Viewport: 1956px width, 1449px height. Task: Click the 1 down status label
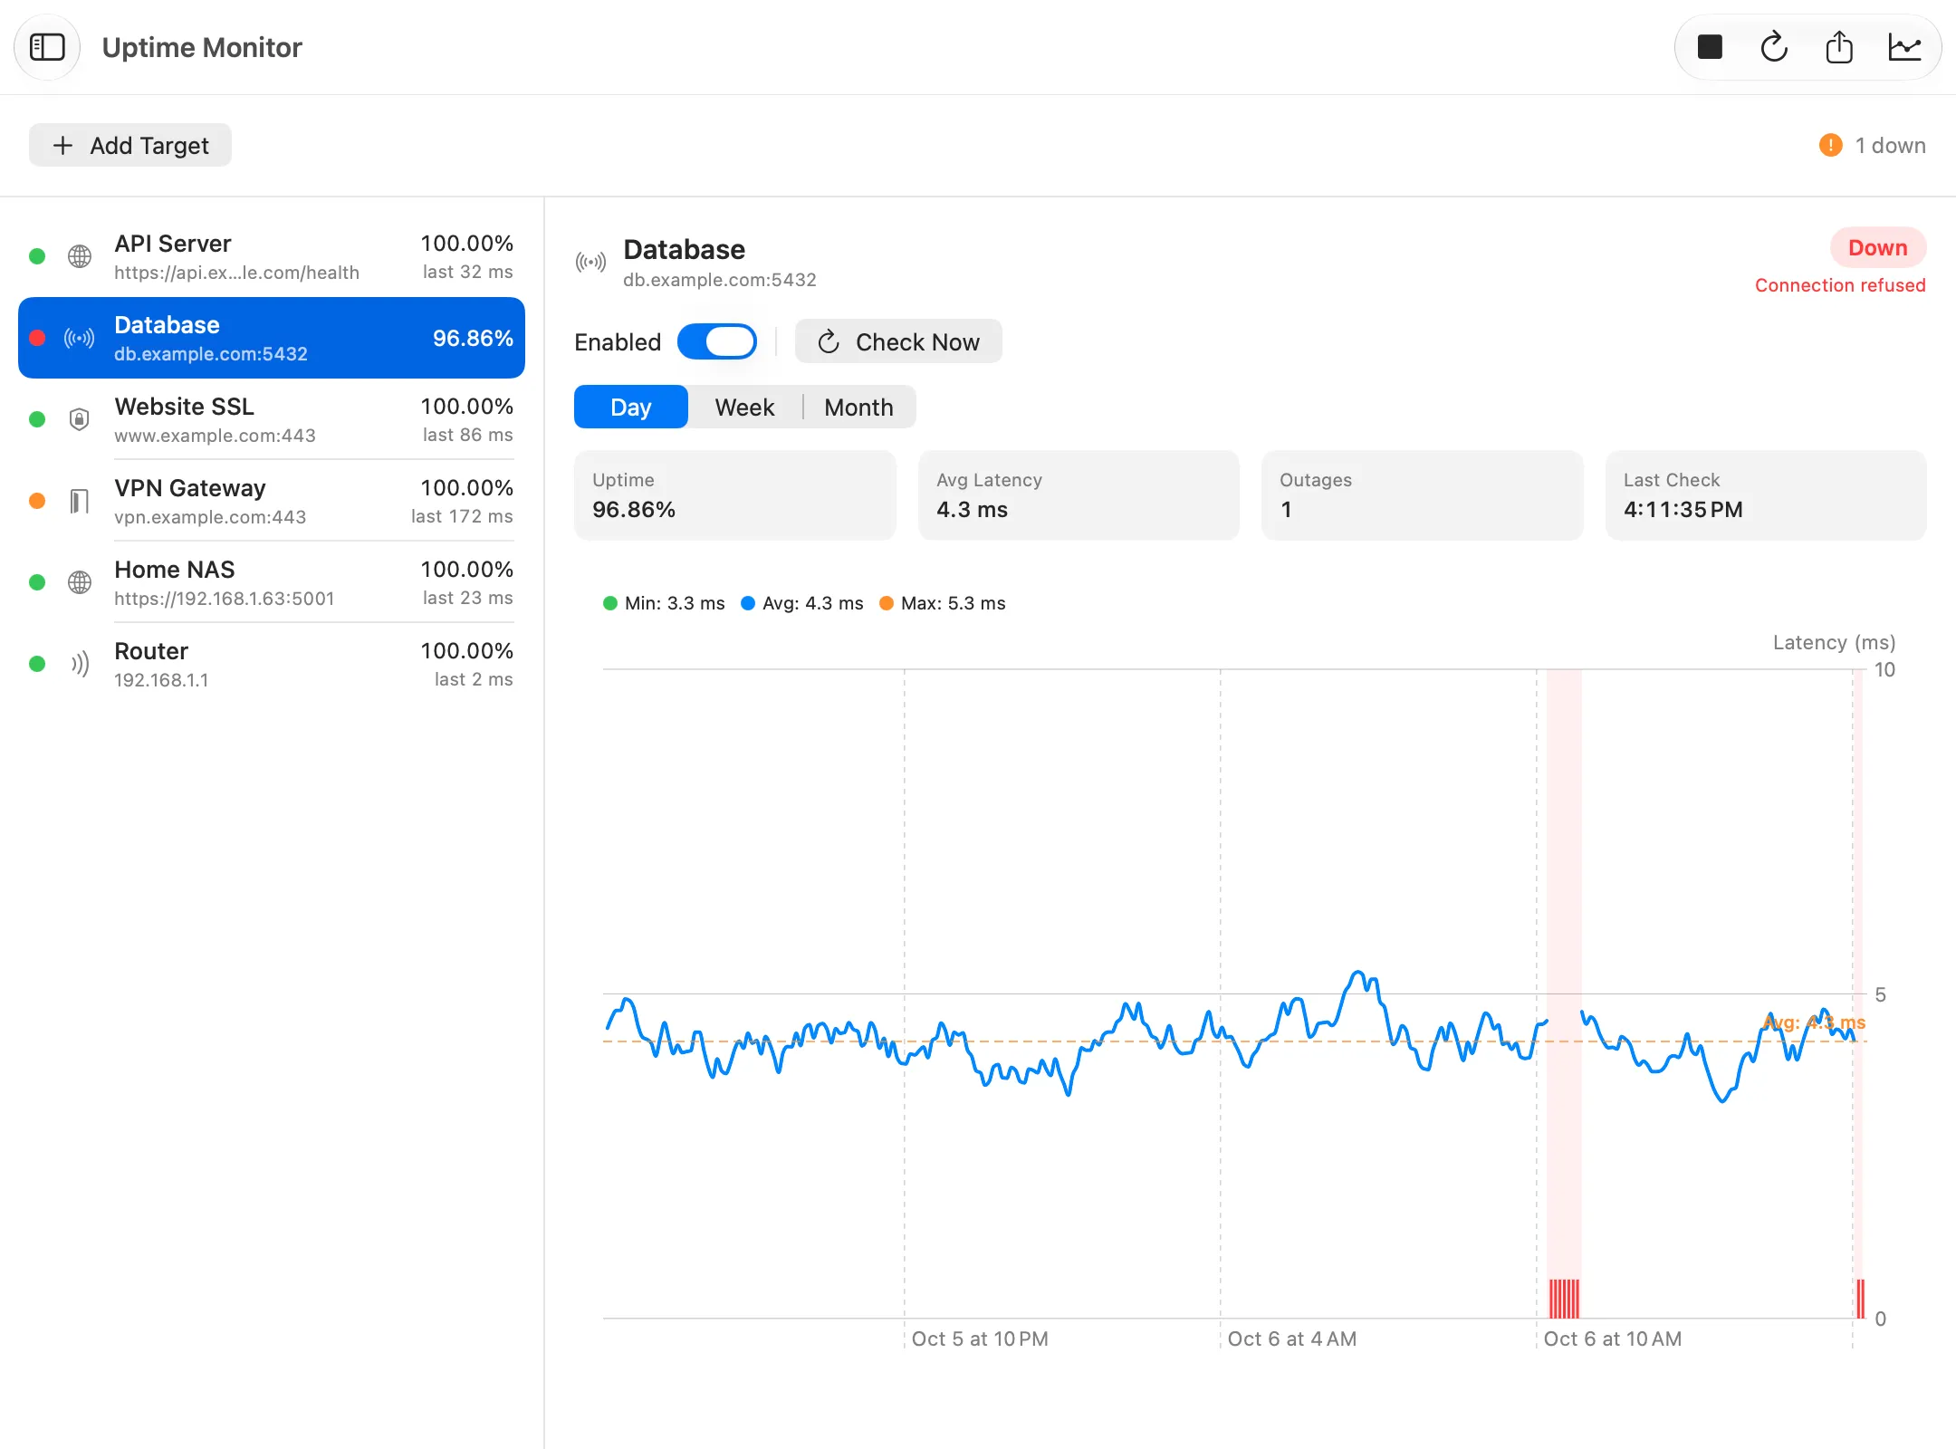[x=1890, y=145]
